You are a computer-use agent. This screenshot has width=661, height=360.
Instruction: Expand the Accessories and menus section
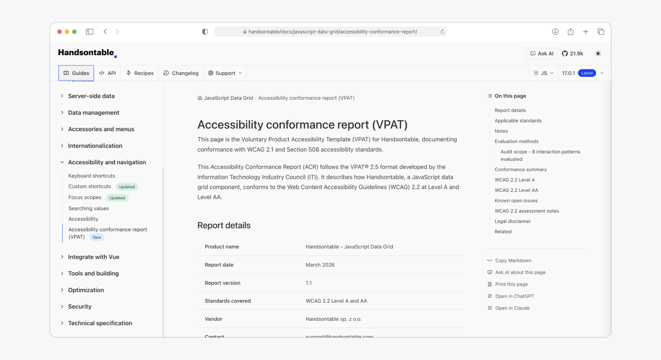(x=101, y=129)
